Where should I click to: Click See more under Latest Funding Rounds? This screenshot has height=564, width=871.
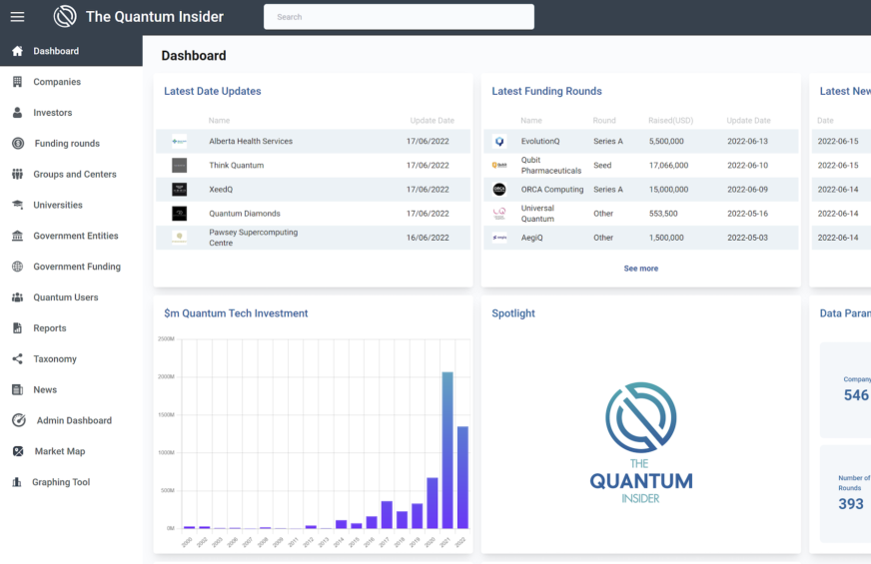pyautogui.click(x=640, y=269)
